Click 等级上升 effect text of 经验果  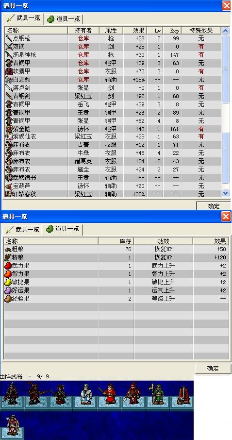tap(163, 299)
